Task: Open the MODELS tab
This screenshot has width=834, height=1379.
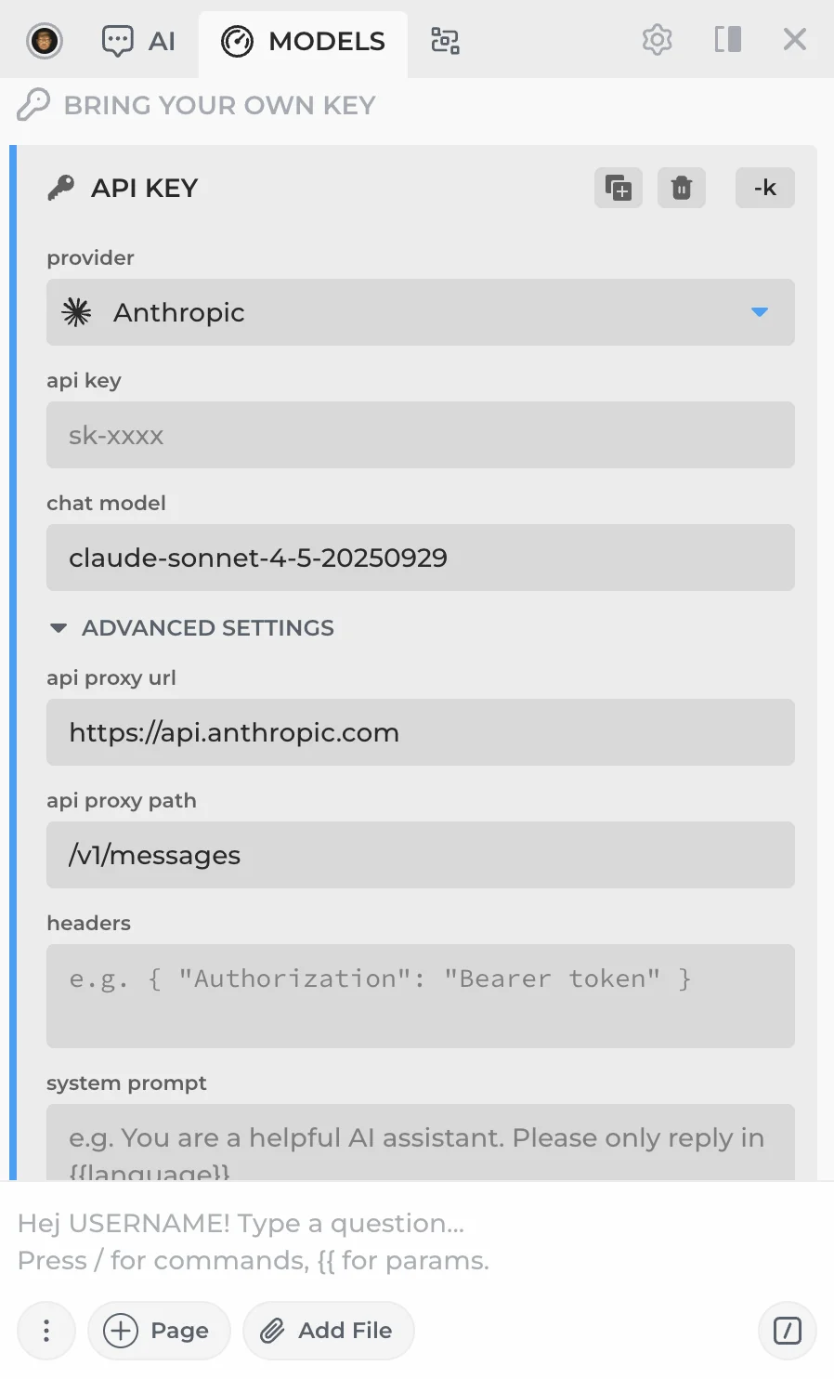Action: [303, 41]
